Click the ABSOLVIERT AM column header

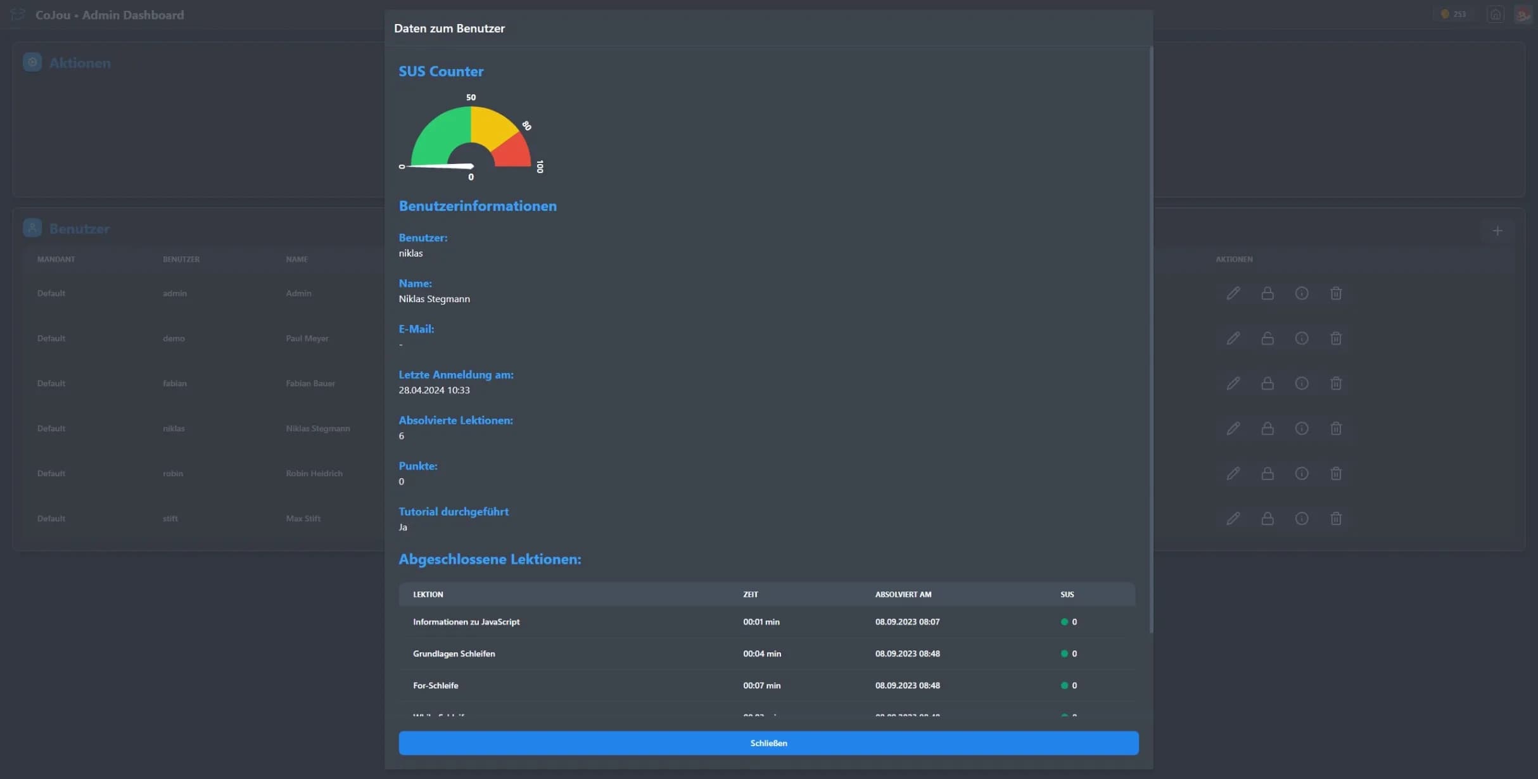point(903,594)
